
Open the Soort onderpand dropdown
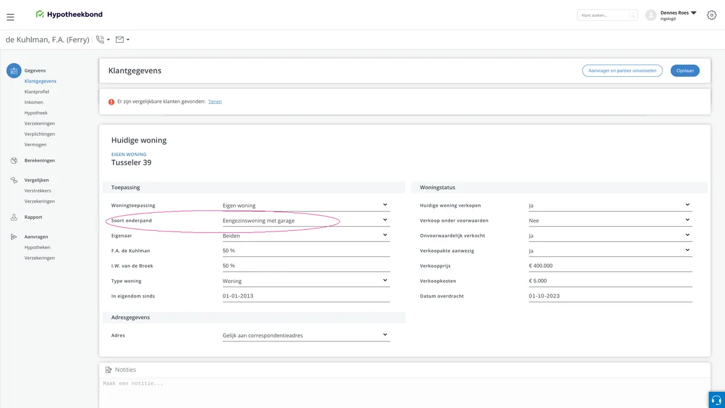[306, 221]
